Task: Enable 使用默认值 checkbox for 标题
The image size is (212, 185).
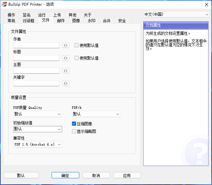Action: tap(76, 58)
